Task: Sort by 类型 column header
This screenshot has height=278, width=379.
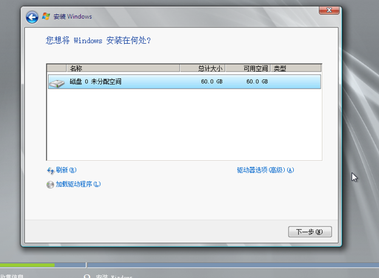Action: (296, 68)
